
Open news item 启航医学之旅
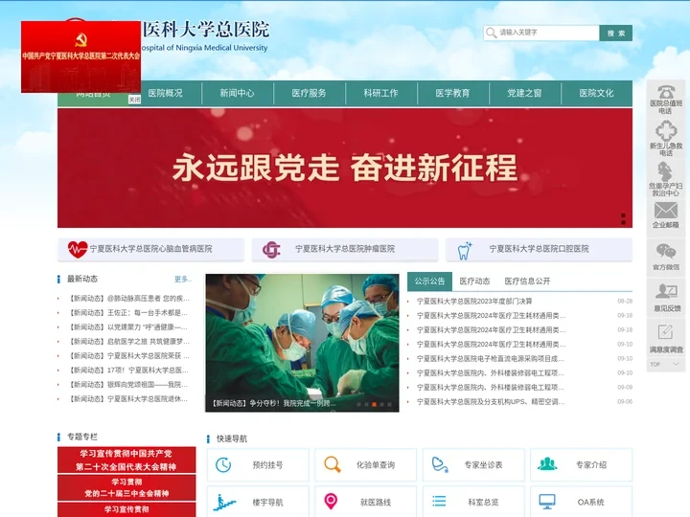[129, 342]
